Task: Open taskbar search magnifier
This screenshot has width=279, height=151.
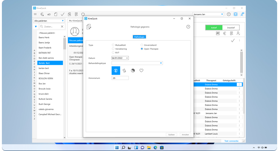Action: point(123,148)
